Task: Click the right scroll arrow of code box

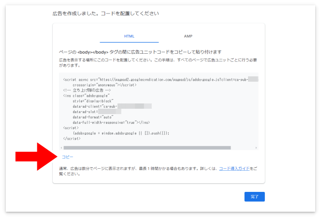Action: [256, 148]
